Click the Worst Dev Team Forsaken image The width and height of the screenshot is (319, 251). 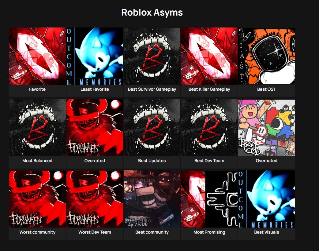[95, 199]
